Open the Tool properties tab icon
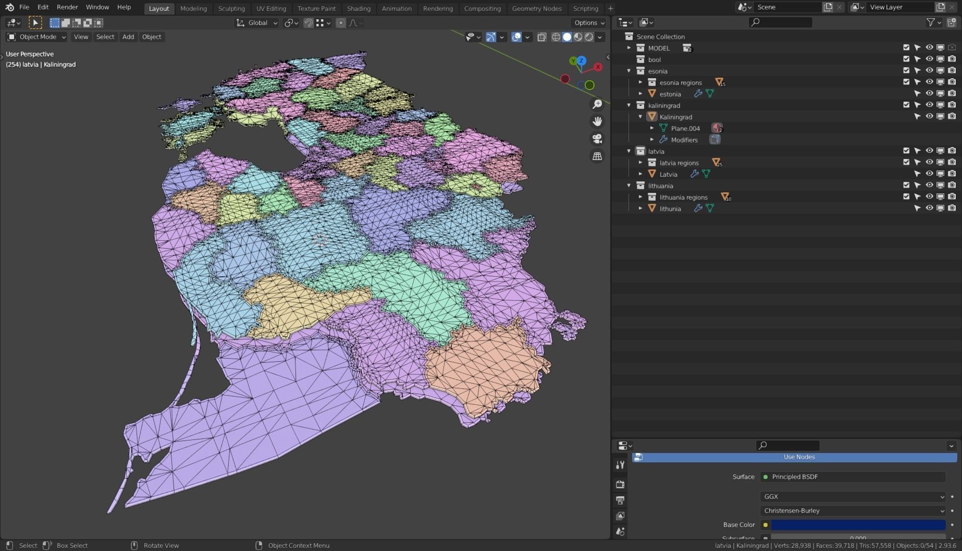The image size is (962, 551). pos(620,464)
